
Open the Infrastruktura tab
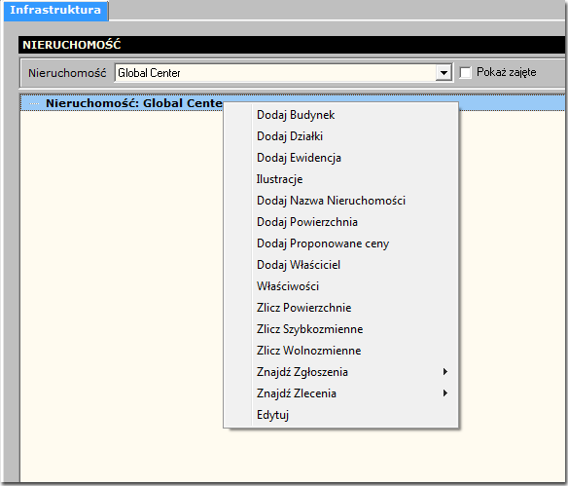click(x=55, y=10)
